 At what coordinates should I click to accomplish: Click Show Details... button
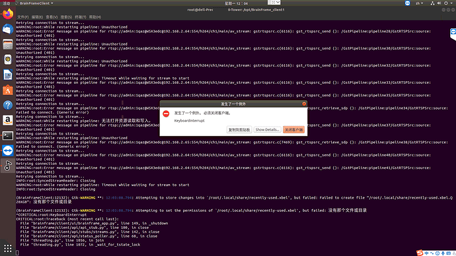[x=267, y=130]
